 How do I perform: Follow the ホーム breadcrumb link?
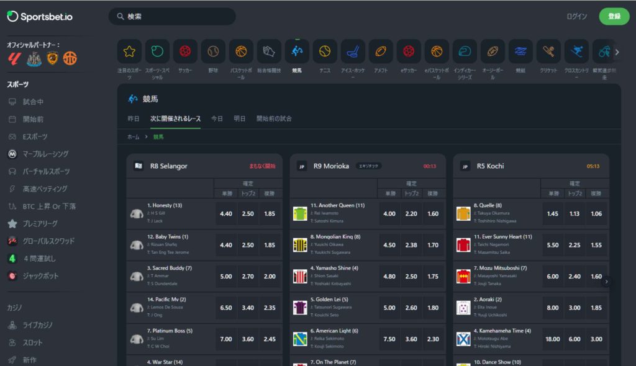(x=134, y=137)
